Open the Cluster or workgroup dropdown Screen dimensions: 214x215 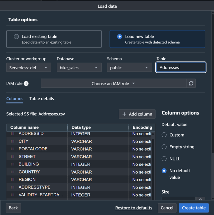coord(28,67)
